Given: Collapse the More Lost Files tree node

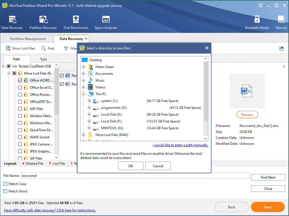Looking at the screenshot, I should pos(9,73).
